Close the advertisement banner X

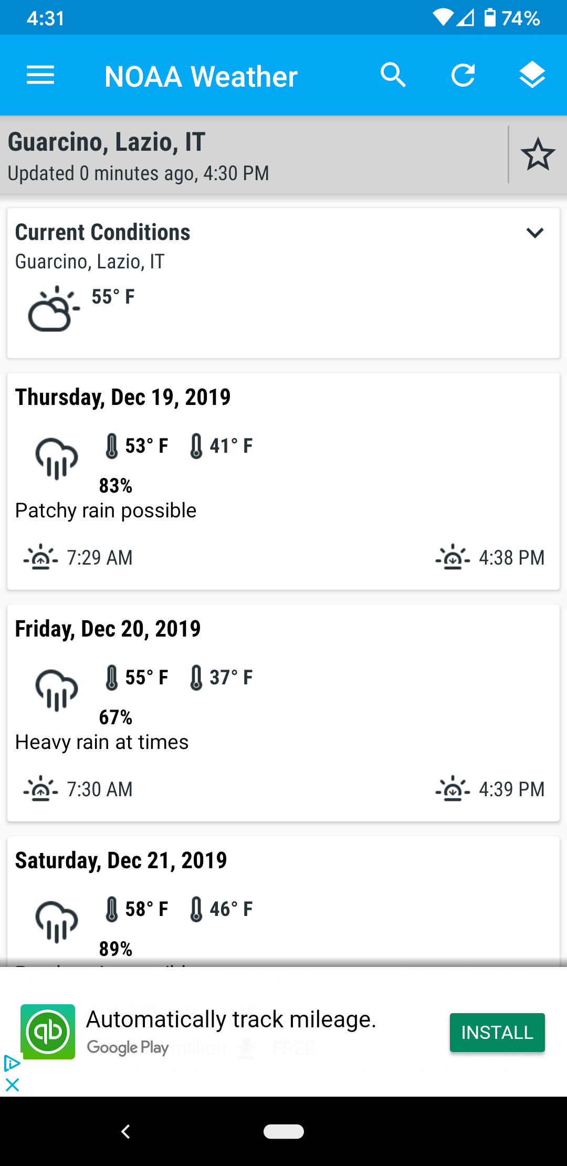[x=12, y=1085]
